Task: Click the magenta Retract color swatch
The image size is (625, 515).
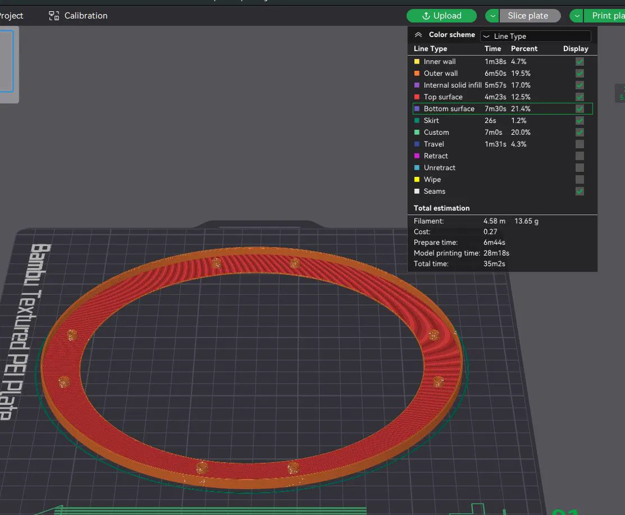Action: 417,156
